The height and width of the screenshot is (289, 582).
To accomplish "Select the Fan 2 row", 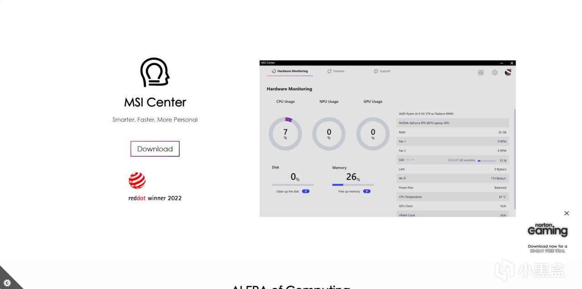I will 452,151.
